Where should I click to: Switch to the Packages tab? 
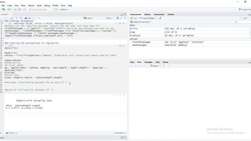click(x=148, y=62)
